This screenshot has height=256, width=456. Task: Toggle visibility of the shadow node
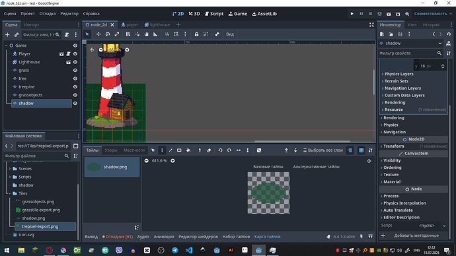pos(75,104)
